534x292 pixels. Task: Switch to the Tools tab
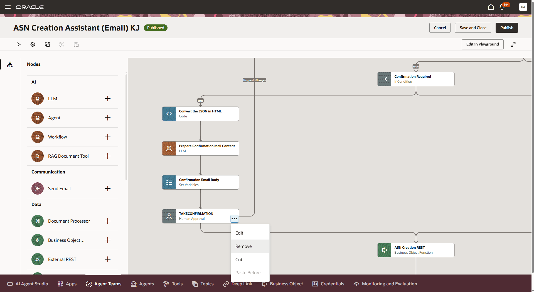coord(173,284)
